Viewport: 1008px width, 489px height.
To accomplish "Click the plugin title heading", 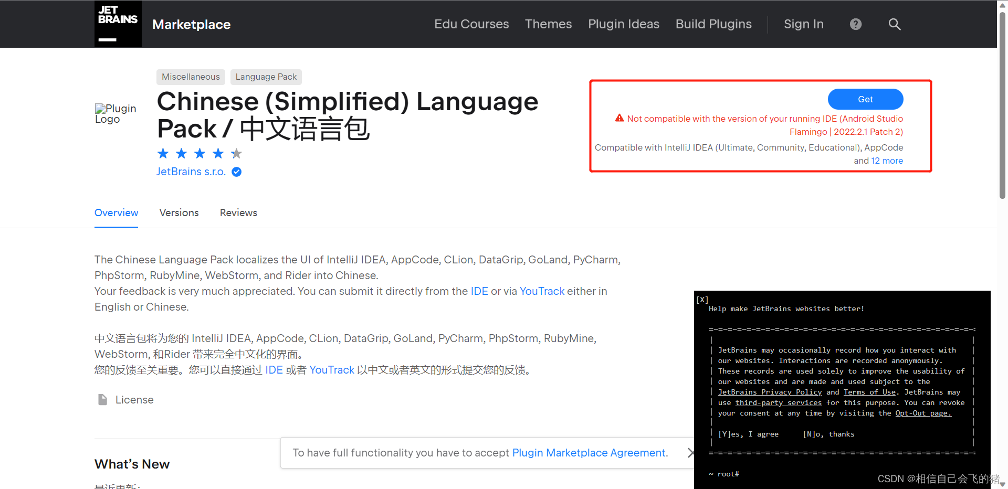I will click(348, 115).
